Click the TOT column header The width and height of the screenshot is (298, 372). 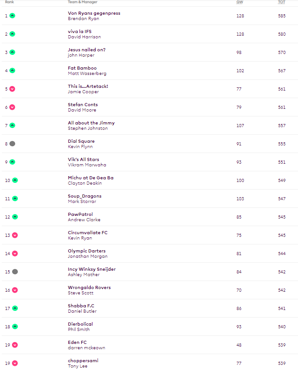tap(281, 2)
